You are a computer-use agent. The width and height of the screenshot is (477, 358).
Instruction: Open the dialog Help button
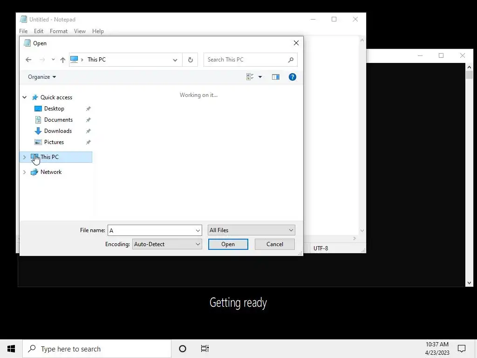coord(293,77)
